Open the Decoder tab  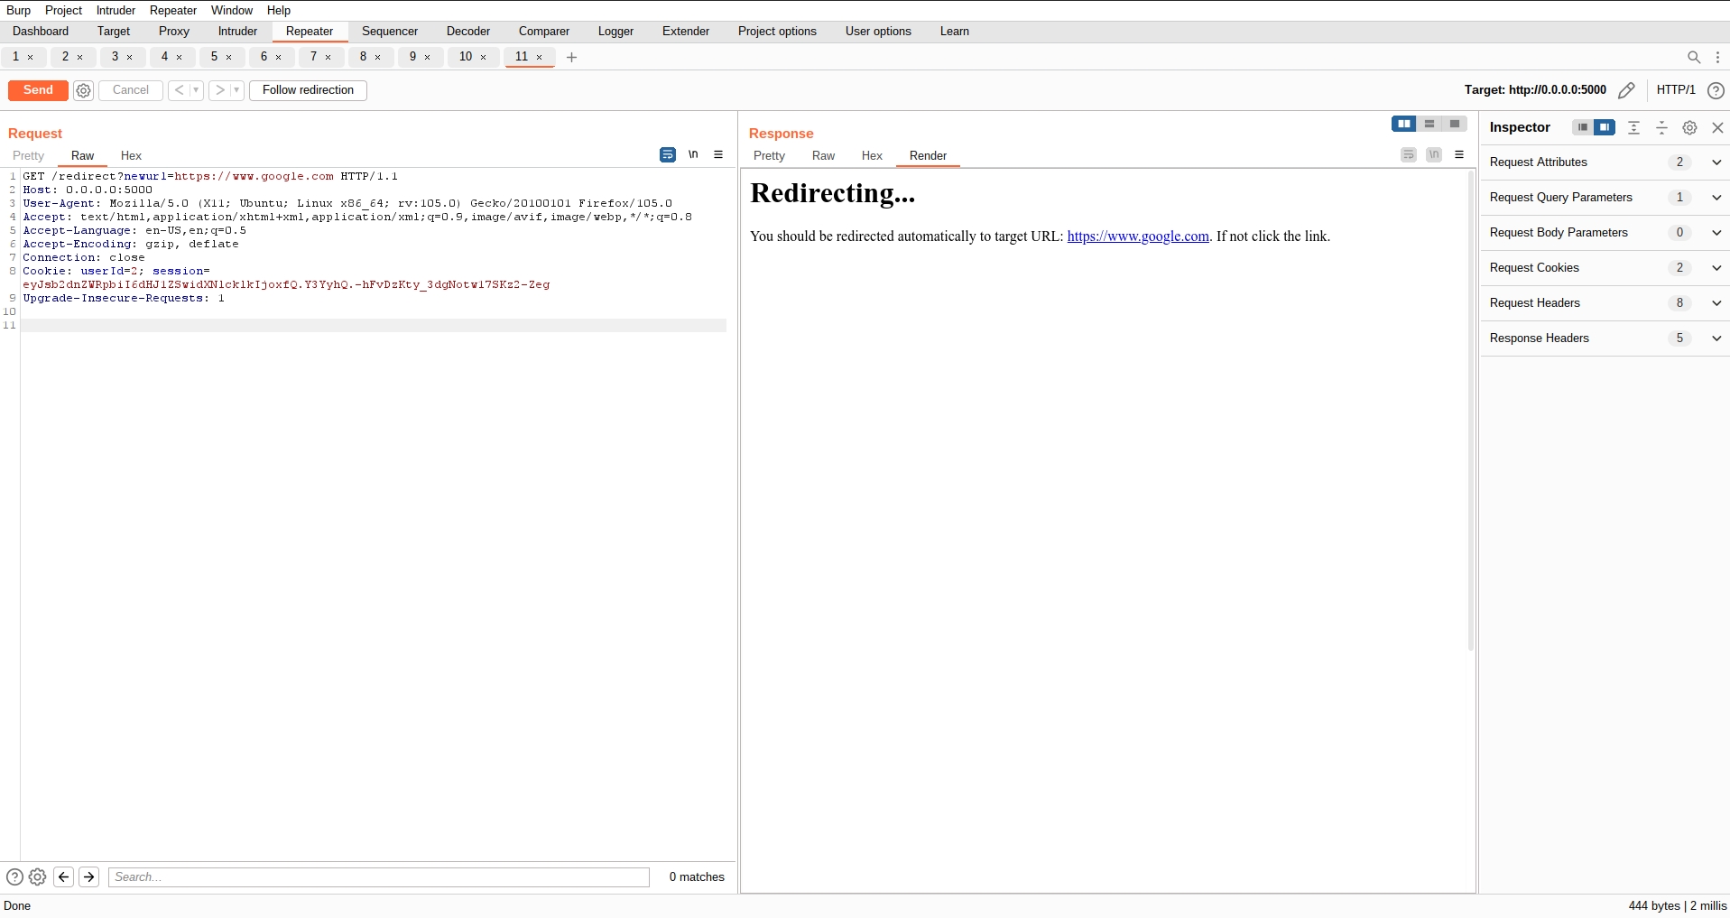point(467,32)
